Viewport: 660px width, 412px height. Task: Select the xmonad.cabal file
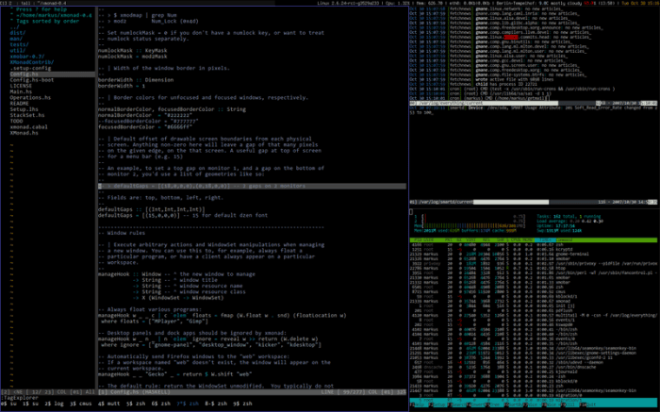point(28,127)
